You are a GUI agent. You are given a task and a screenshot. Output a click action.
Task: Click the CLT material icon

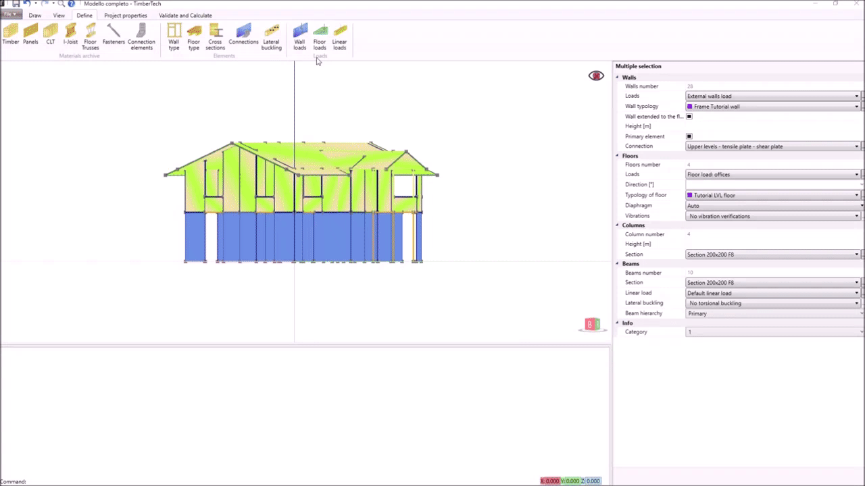coord(51,34)
